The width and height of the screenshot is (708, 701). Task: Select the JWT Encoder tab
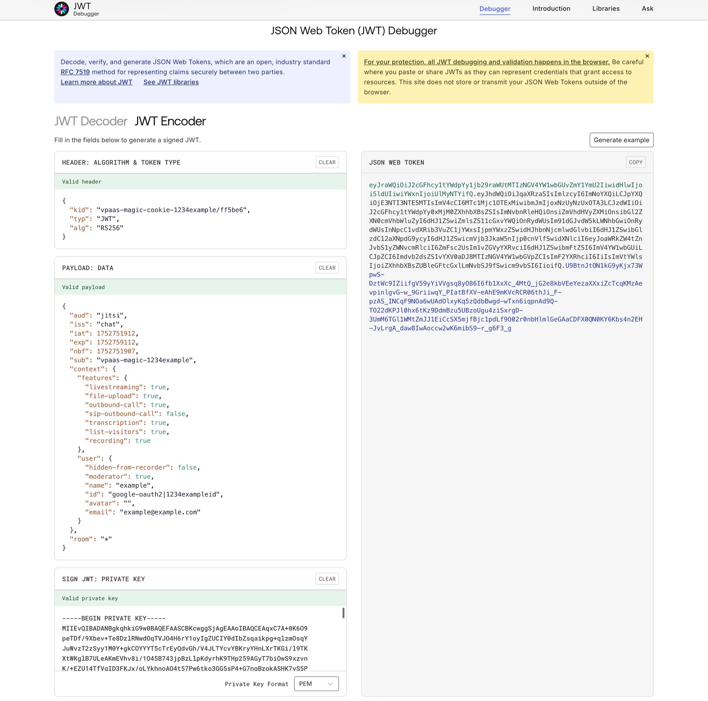click(170, 121)
